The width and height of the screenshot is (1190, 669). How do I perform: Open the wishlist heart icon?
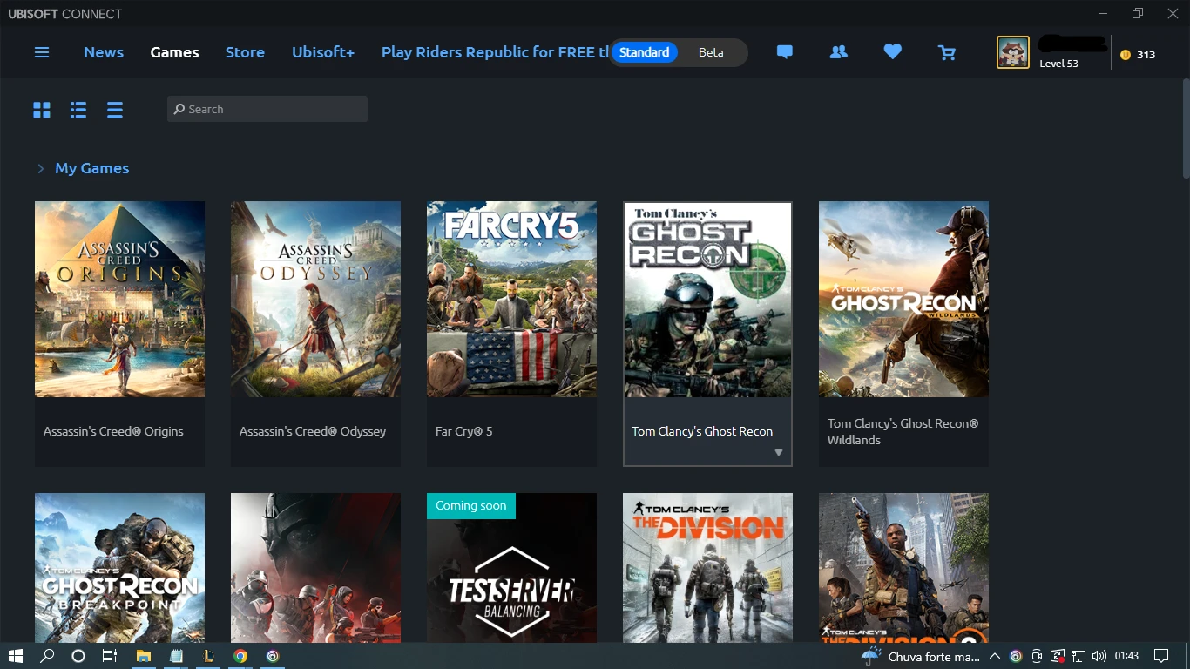[x=893, y=52]
